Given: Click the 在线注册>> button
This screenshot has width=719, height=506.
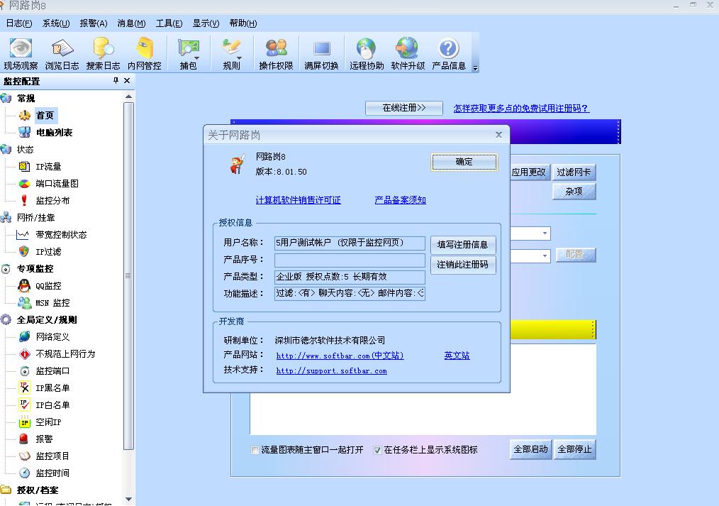Looking at the screenshot, I should click(404, 108).
